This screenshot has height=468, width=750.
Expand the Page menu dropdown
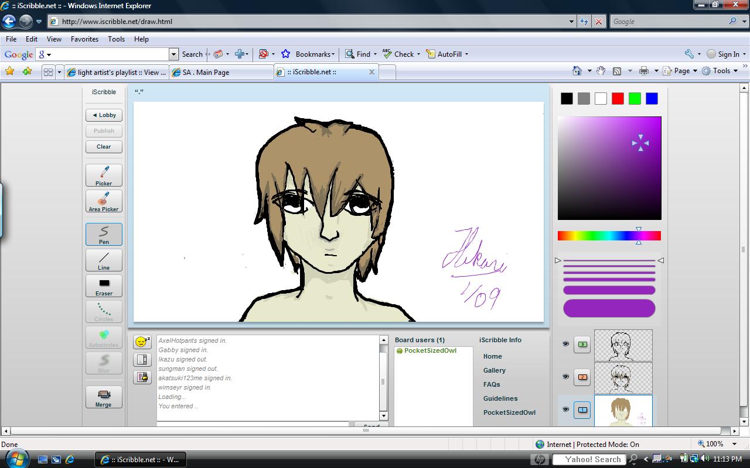(695, 71)
